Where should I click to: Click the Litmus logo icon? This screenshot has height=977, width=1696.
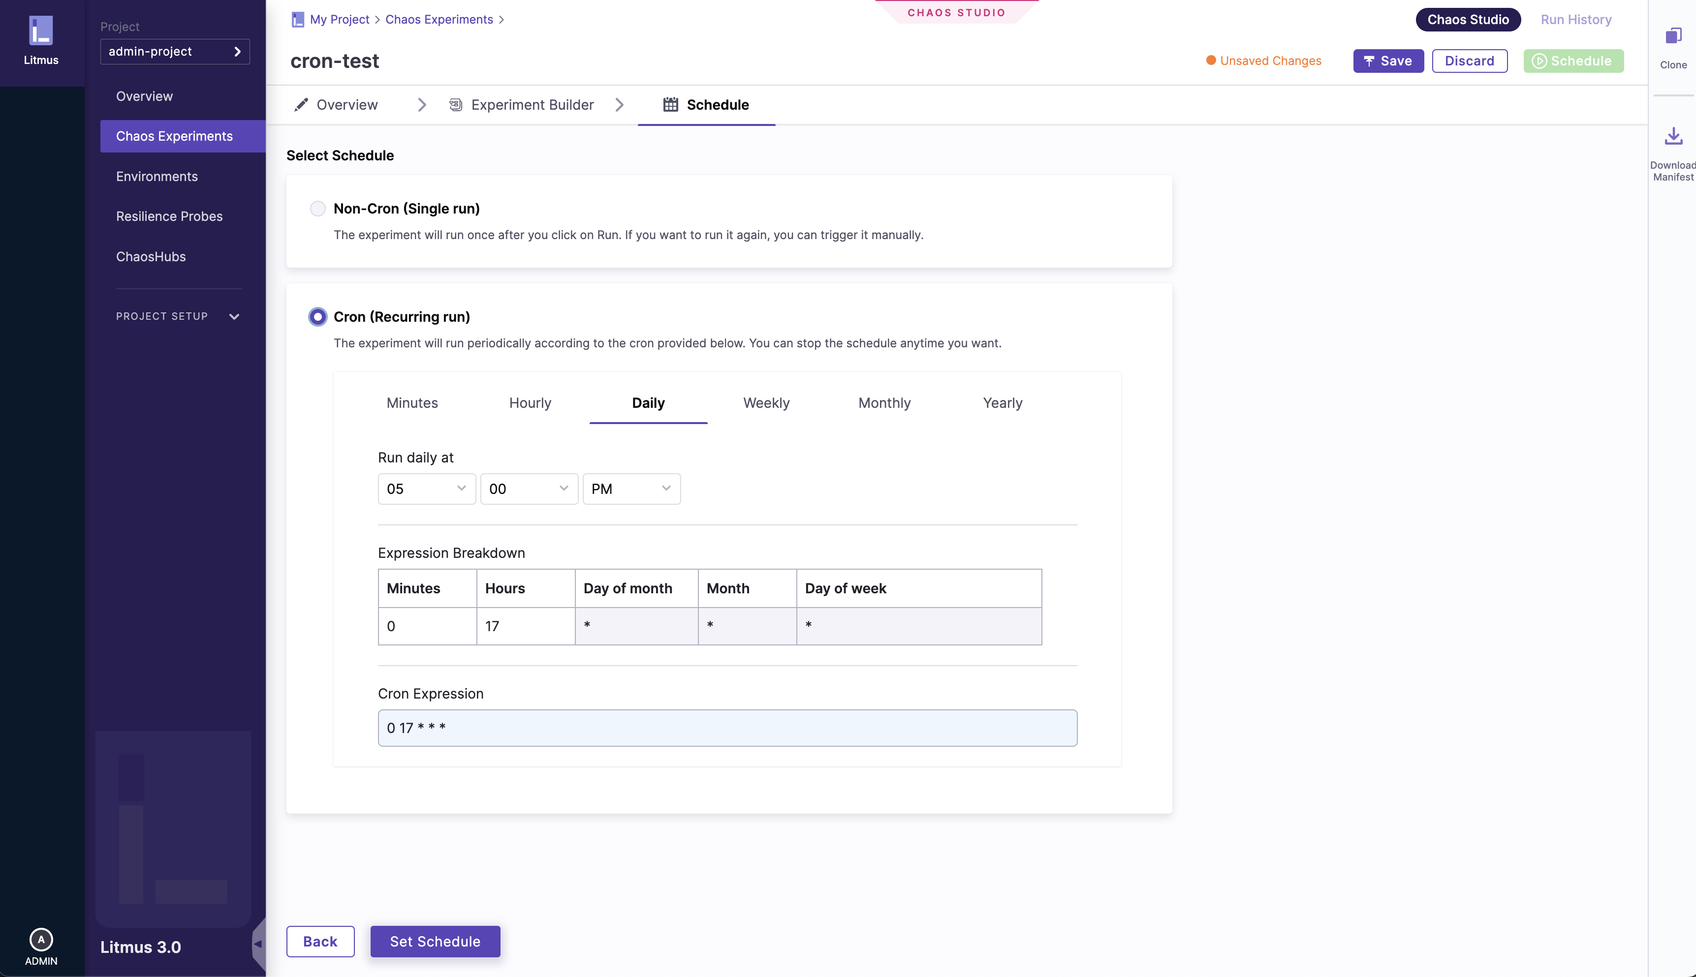pos(41,31)
